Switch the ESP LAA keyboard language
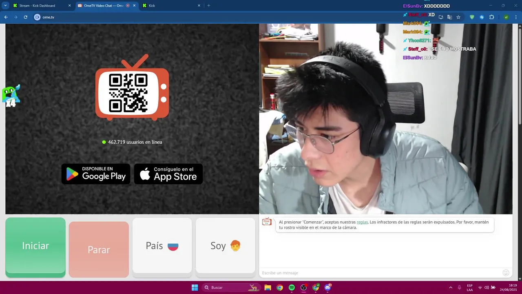522x294 pixels. [470, 287]
